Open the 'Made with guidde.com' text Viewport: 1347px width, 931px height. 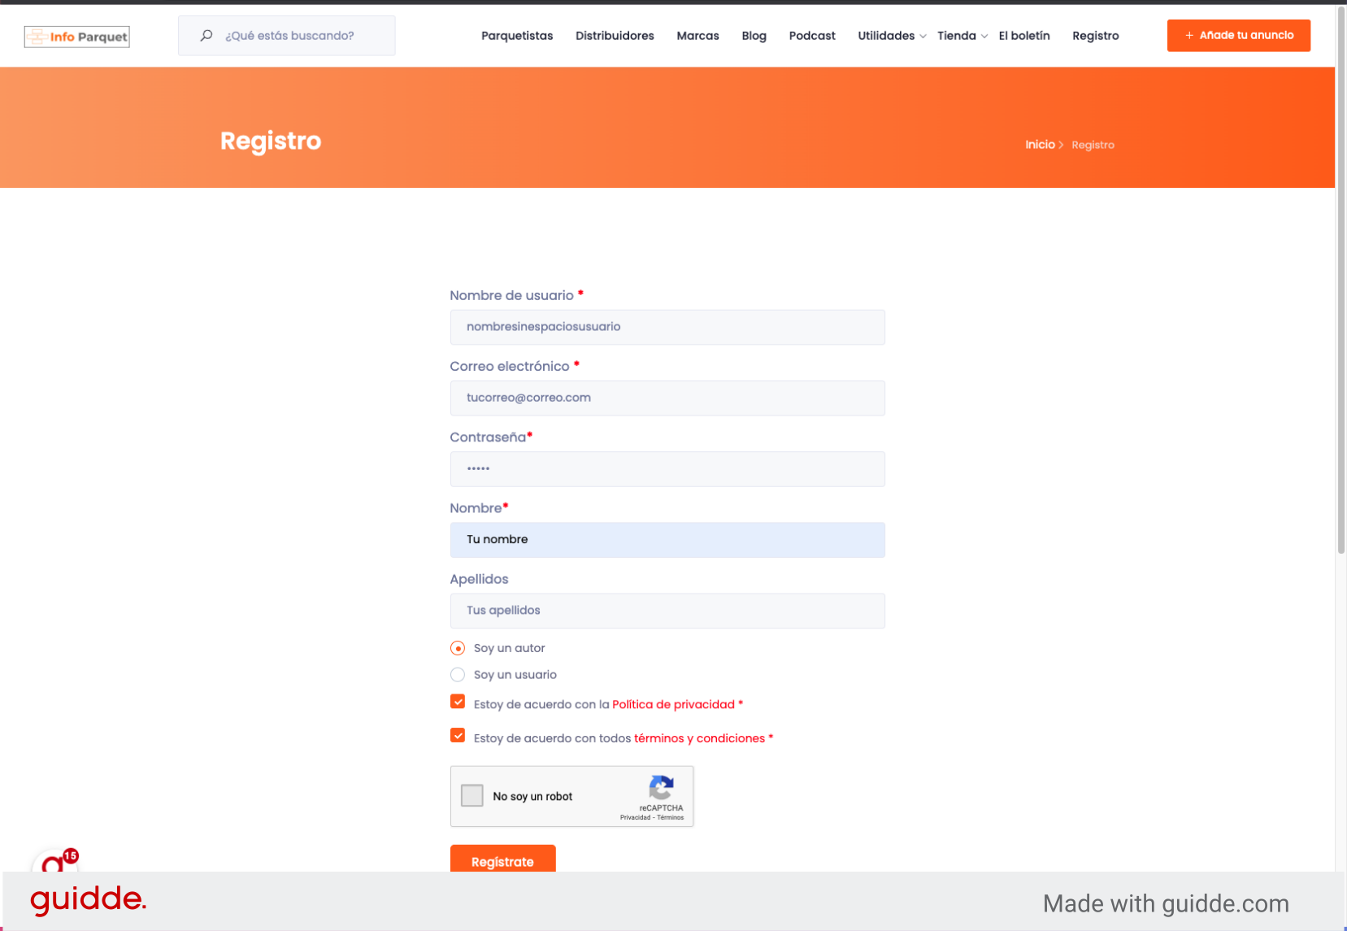click(1166, 903)
